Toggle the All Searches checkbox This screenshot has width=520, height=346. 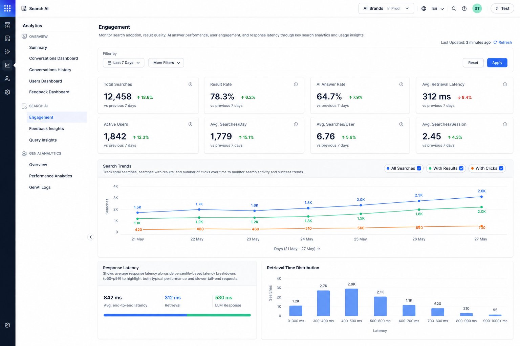point(419,168)
